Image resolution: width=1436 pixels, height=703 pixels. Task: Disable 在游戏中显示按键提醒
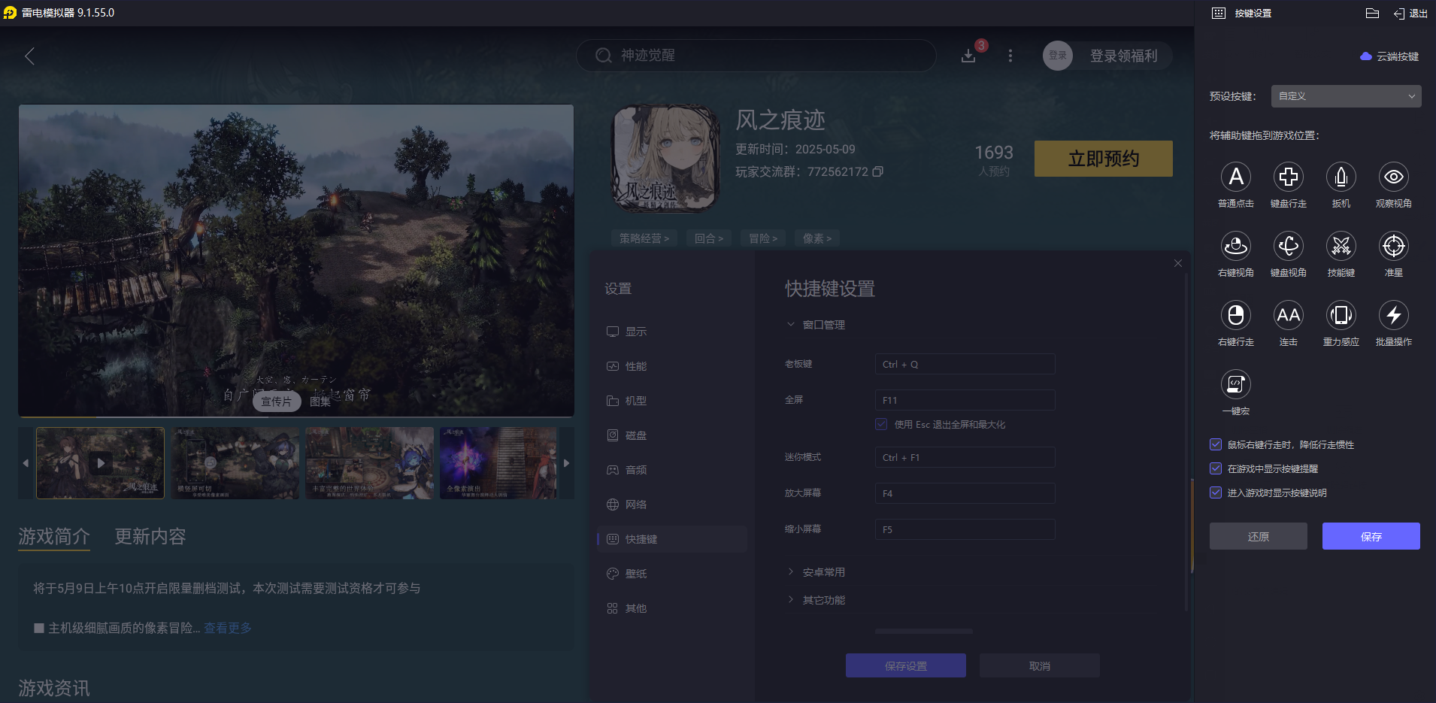(1215, 468)
